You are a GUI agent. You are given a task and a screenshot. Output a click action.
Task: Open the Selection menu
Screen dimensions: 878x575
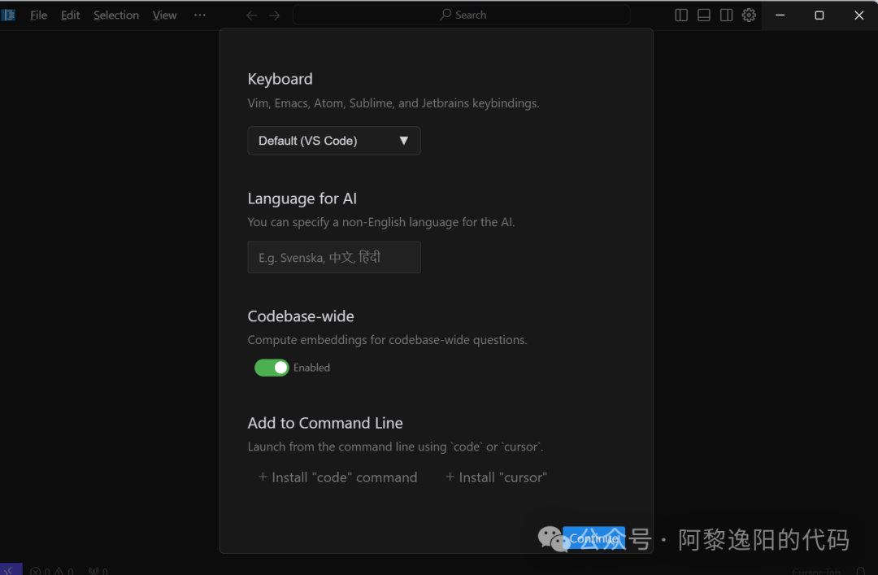coord(116,15)
